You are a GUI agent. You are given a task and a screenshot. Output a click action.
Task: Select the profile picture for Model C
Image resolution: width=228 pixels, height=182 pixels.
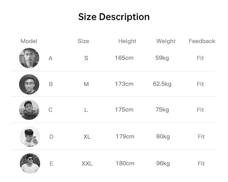pos(29,110)
